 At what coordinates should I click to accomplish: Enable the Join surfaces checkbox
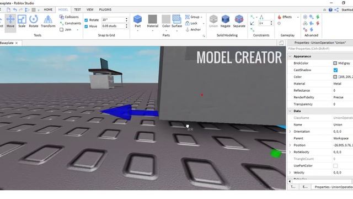point(61,29)
